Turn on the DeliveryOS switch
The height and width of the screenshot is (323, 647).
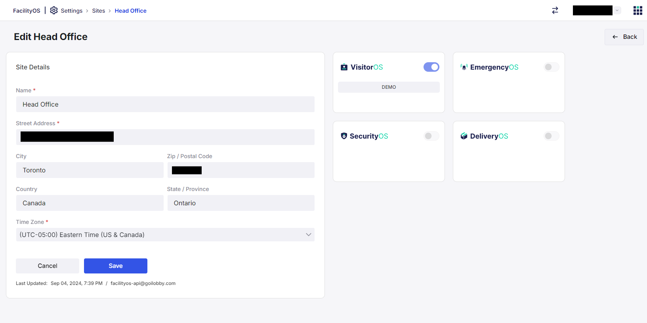click(x=552, y=136)
